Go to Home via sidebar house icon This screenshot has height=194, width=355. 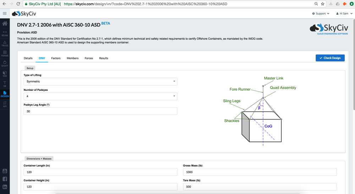(x=5, y=23)
